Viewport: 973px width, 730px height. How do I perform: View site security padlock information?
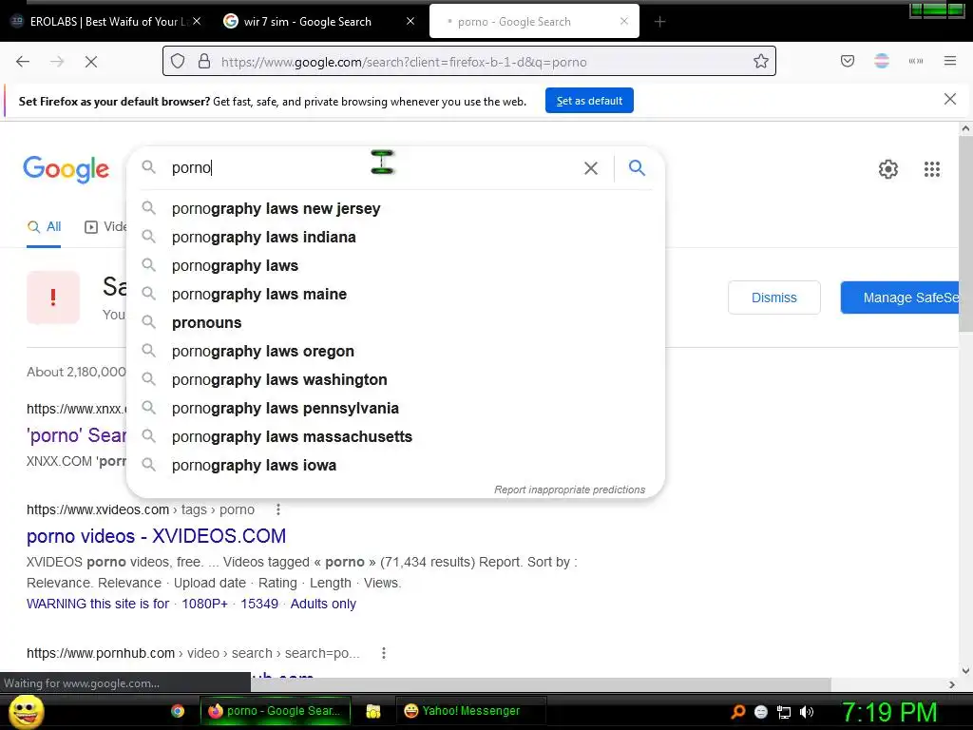[x=204, y=62]
